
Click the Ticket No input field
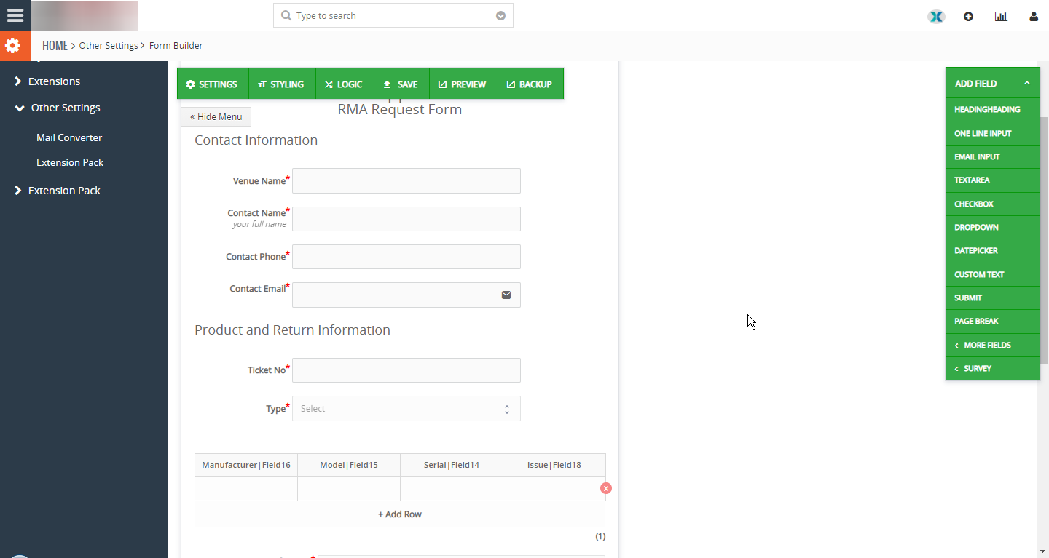point(406,370)
